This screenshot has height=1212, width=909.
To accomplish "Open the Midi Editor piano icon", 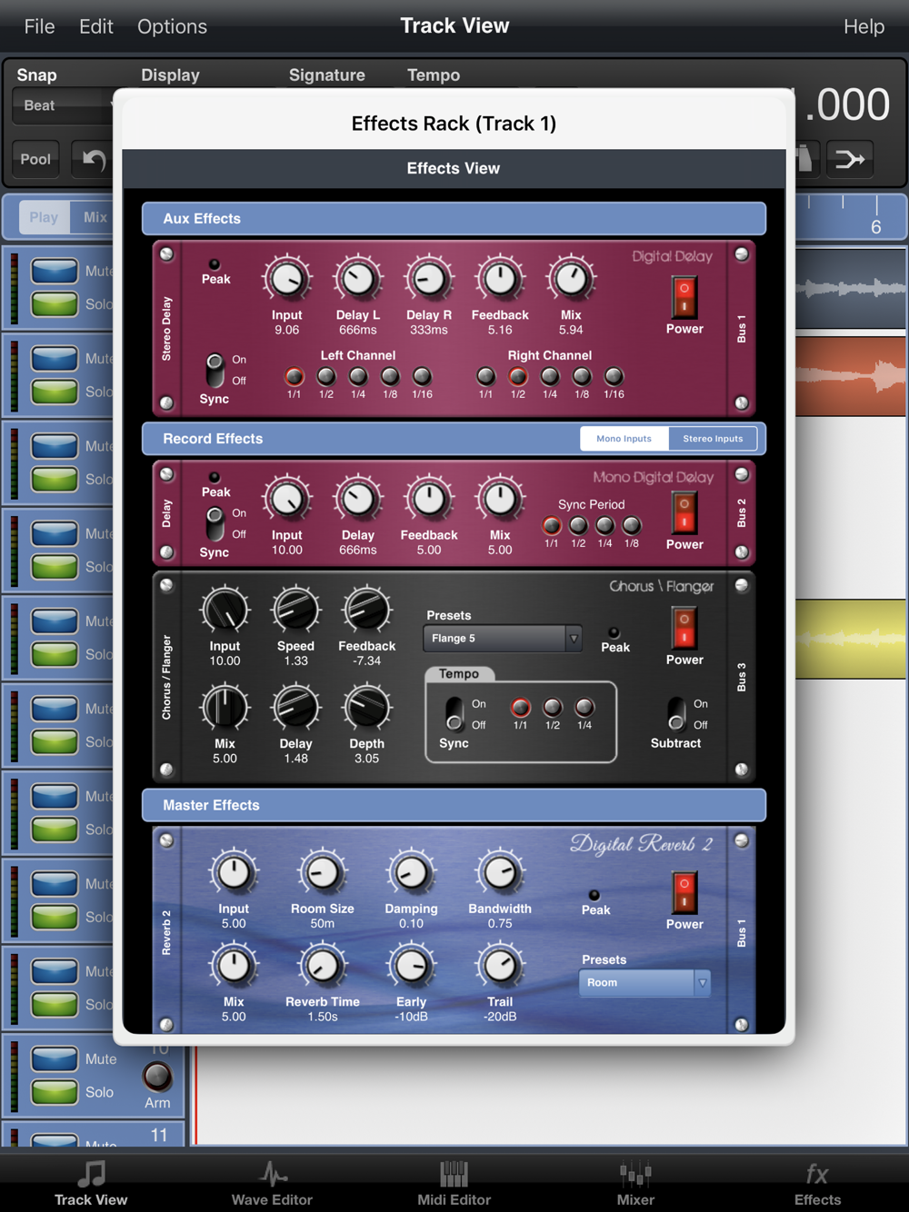I will [454, 1175].
